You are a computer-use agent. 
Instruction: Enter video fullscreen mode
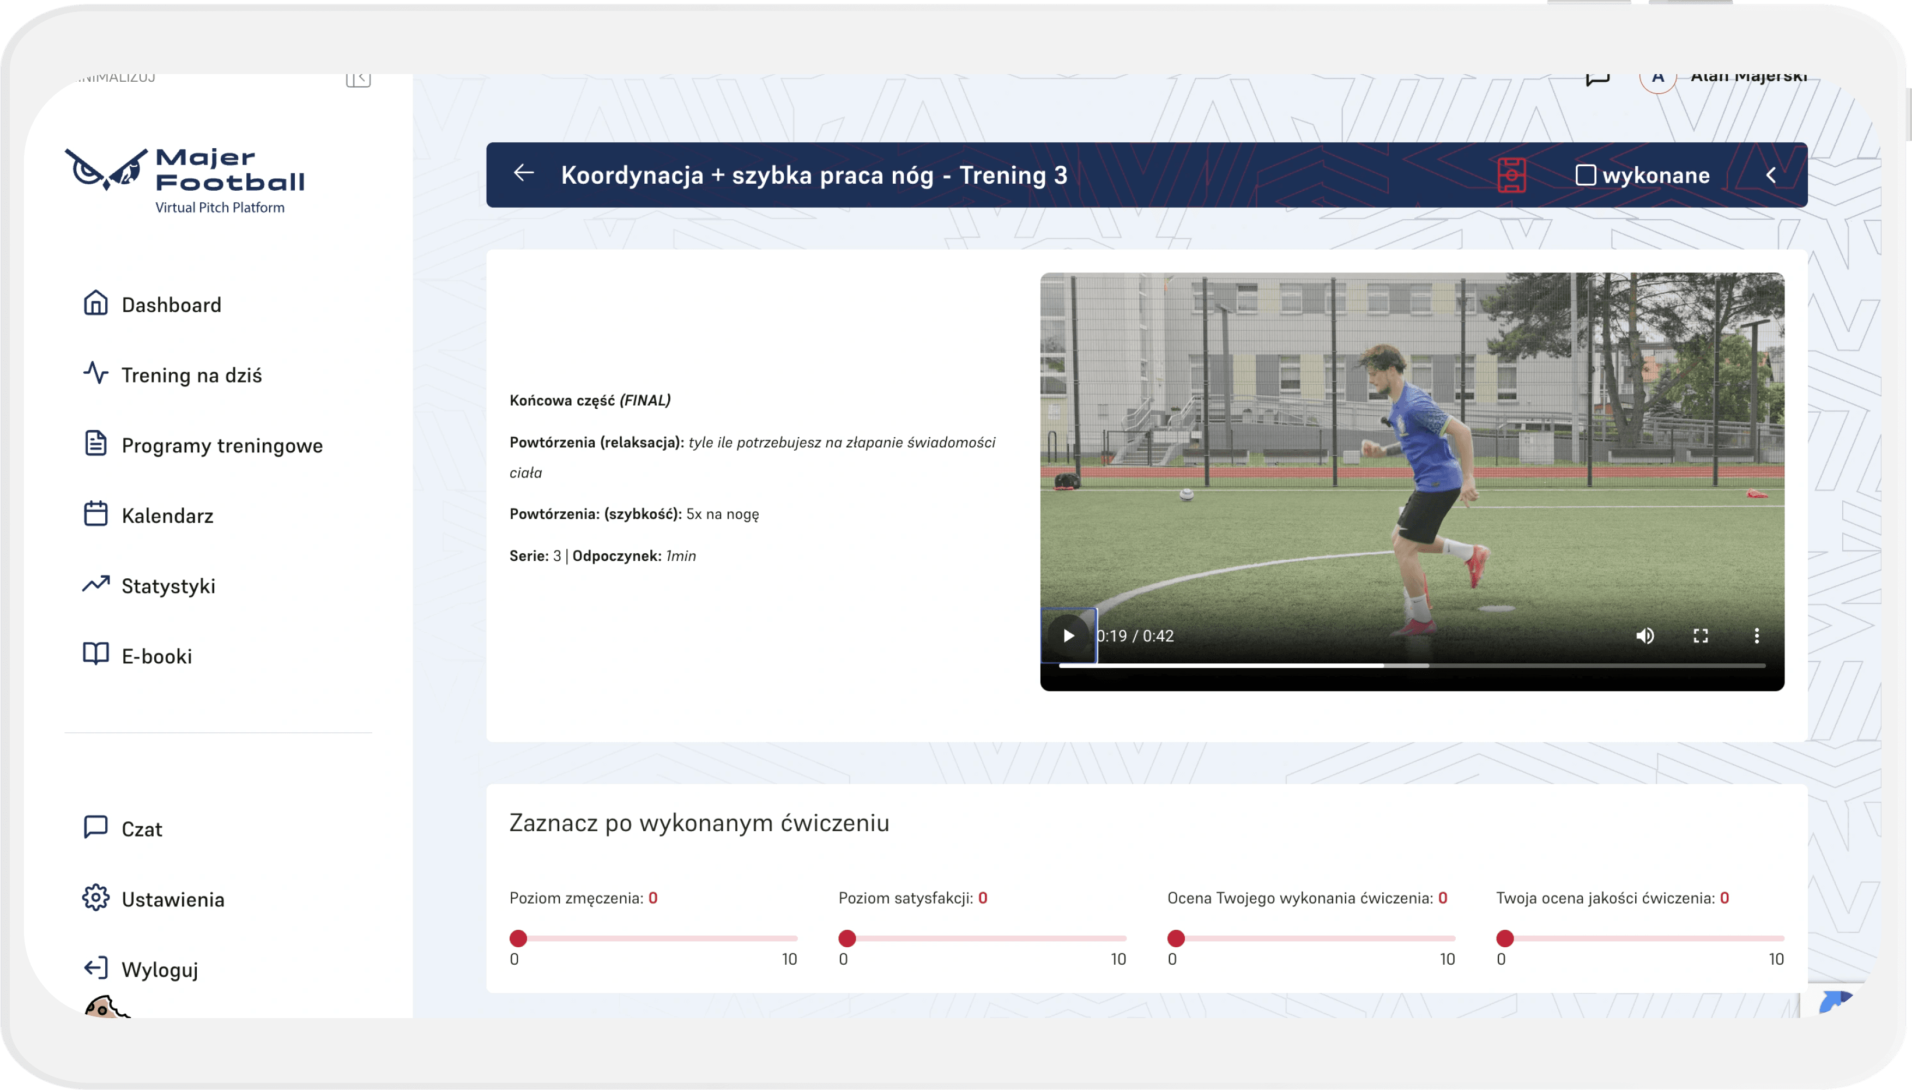click(1701, 635)
